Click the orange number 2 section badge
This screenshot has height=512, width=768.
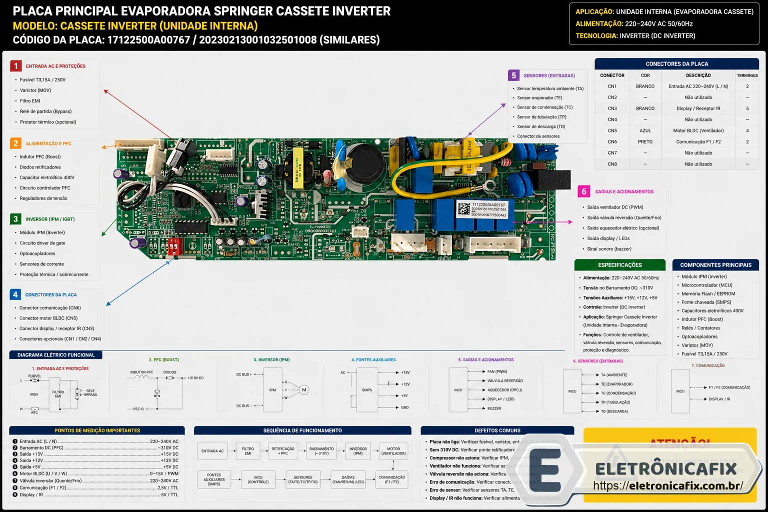(x=15, y=143)
